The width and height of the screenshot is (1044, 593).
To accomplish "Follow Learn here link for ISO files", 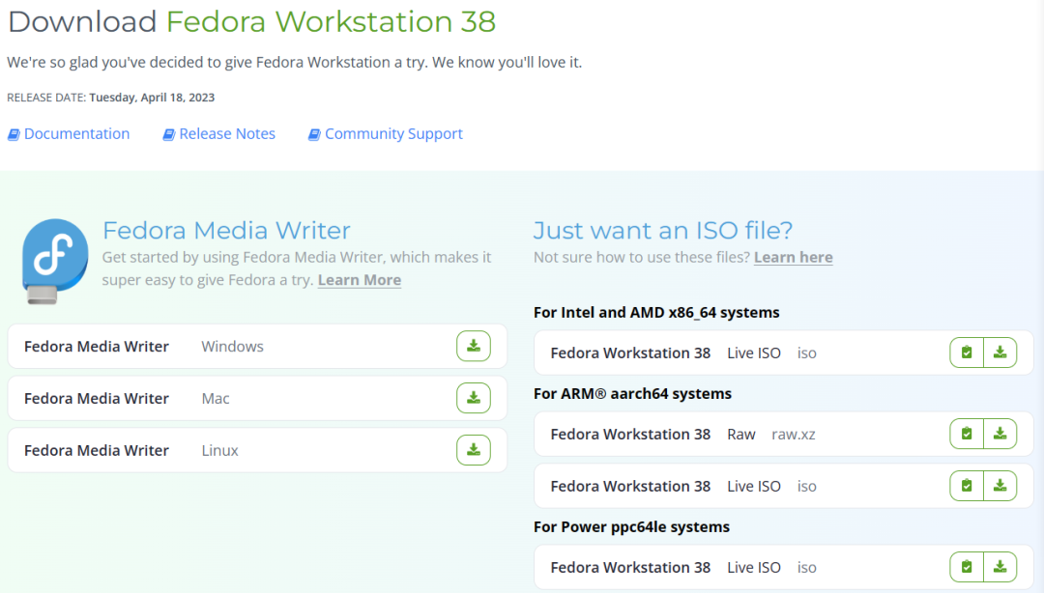I will point(793,258).
